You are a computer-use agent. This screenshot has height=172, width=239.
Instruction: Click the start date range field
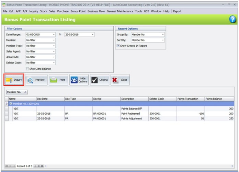(38, 34)
